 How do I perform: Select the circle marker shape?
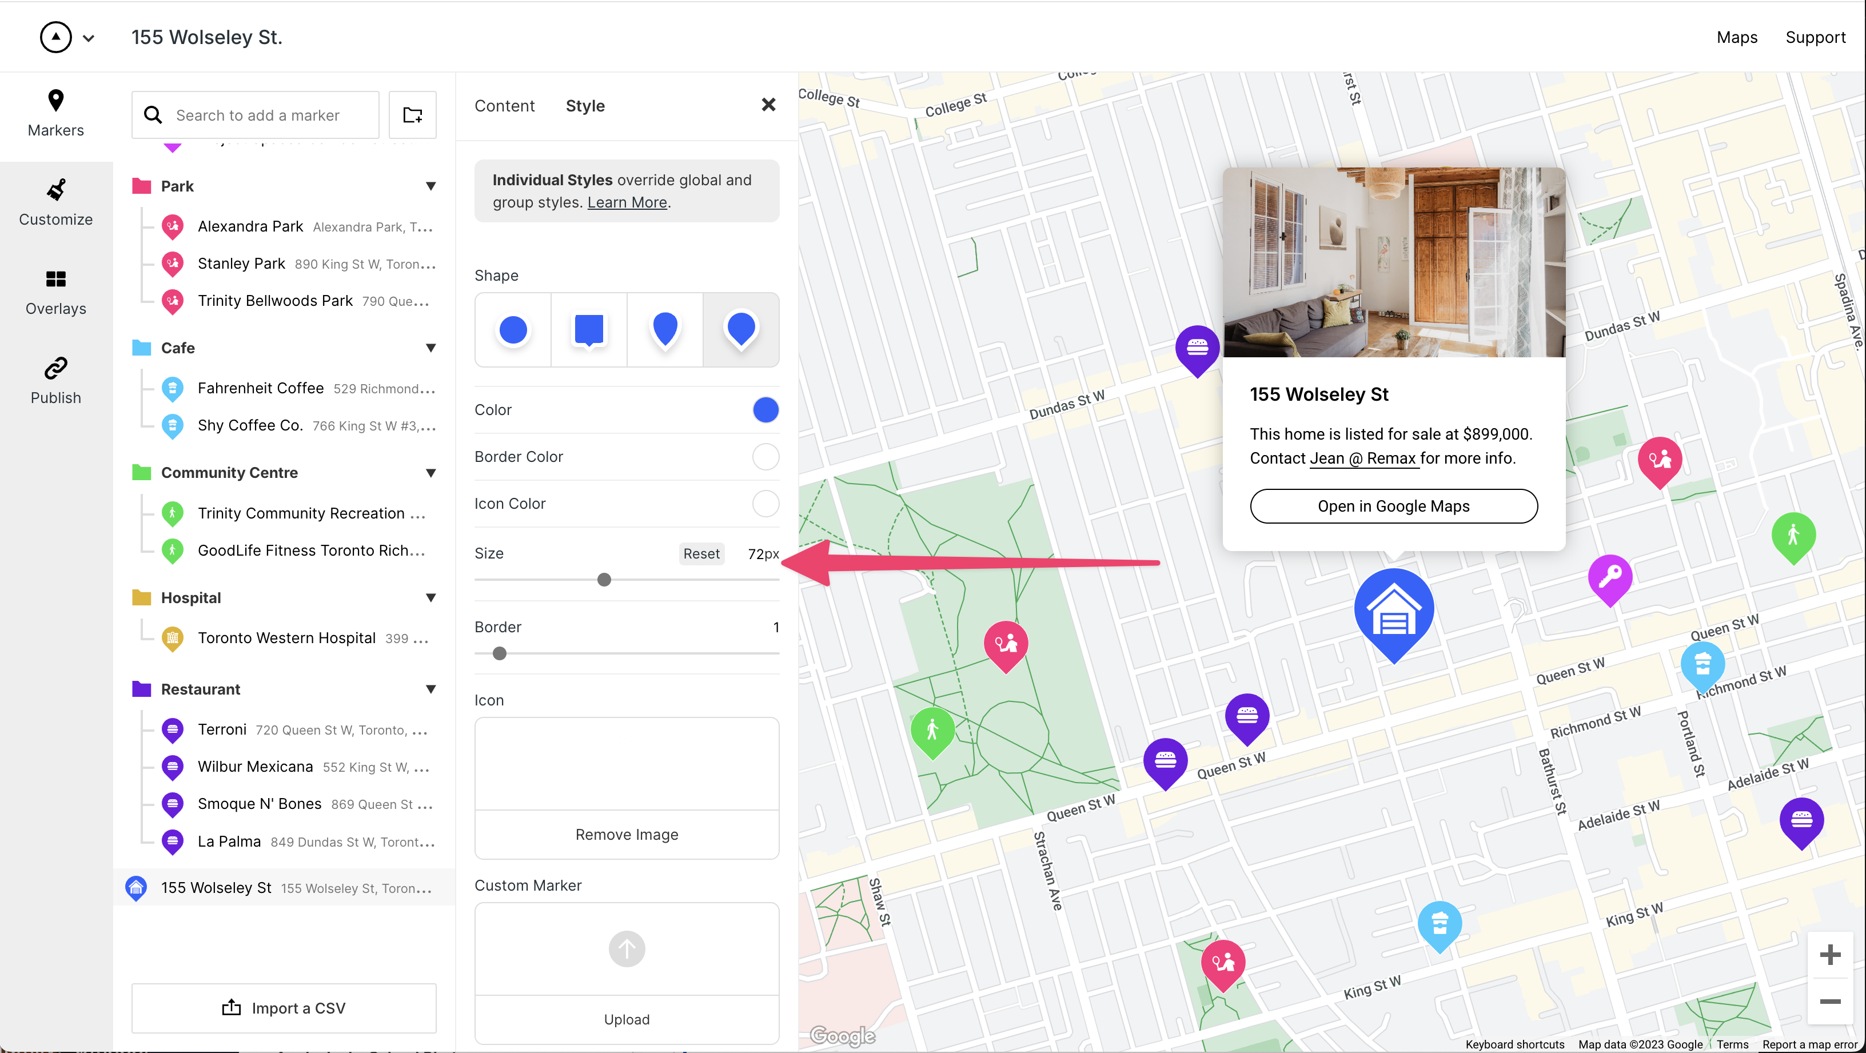(513, 329)
